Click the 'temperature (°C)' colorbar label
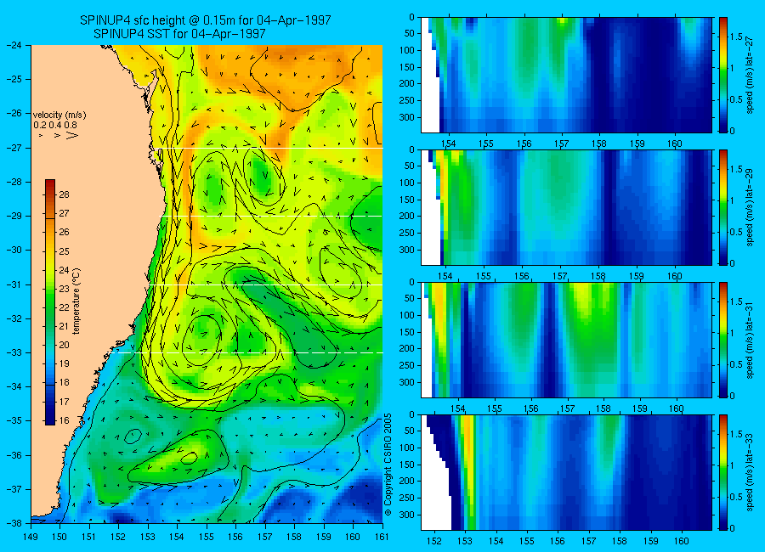 pos(76,301)
